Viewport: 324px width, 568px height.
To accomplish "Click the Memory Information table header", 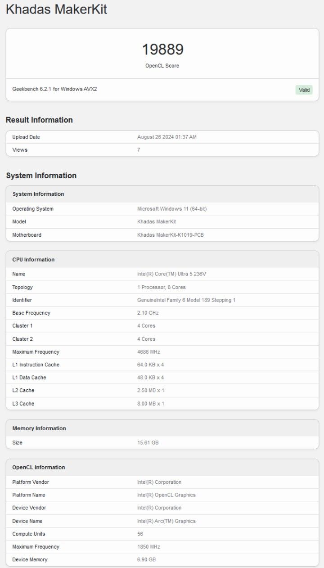I will (39, 428).
